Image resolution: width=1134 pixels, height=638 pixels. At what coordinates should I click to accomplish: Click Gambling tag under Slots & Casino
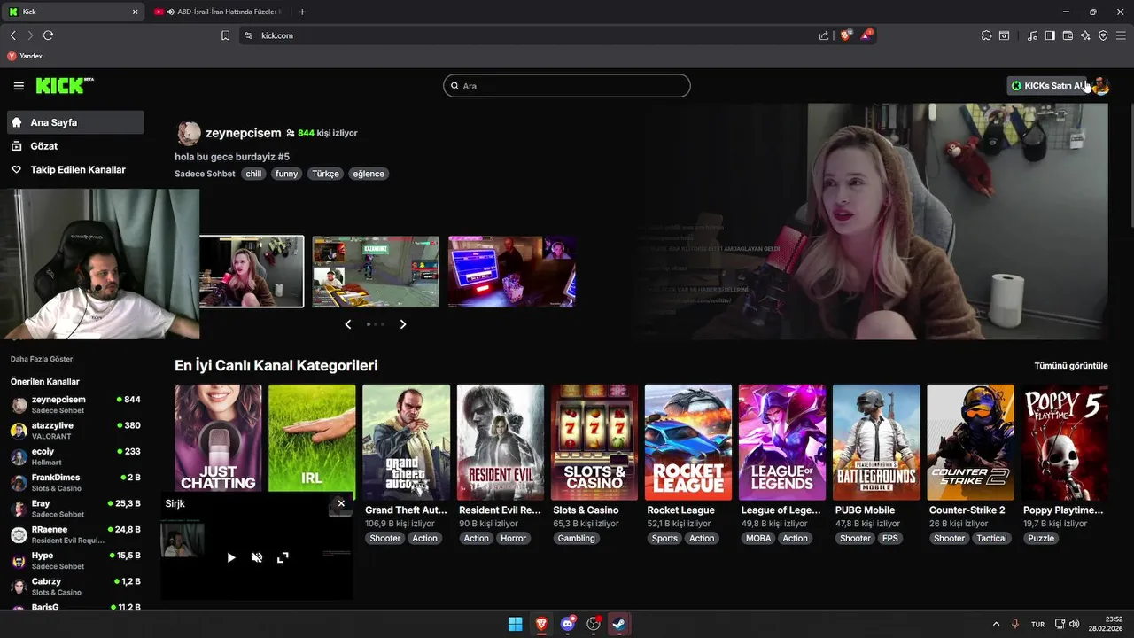pyautogui.click(x=577, y=538)
